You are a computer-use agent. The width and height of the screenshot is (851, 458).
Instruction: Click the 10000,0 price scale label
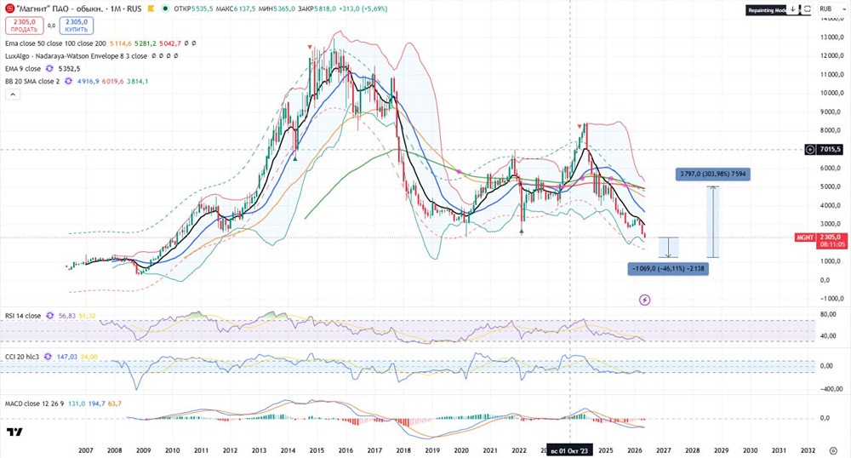click(831, 93)
